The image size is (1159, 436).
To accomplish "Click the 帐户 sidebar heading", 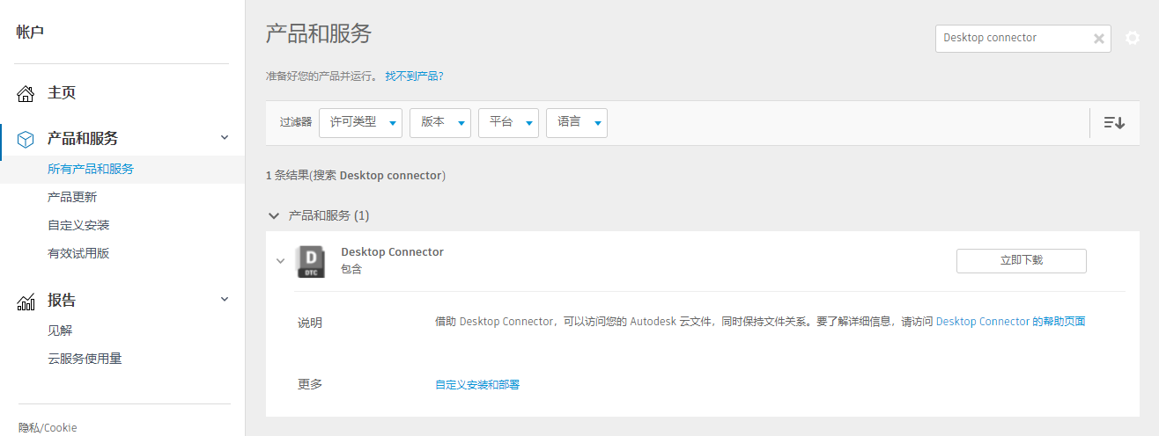I will click(30, 33).
